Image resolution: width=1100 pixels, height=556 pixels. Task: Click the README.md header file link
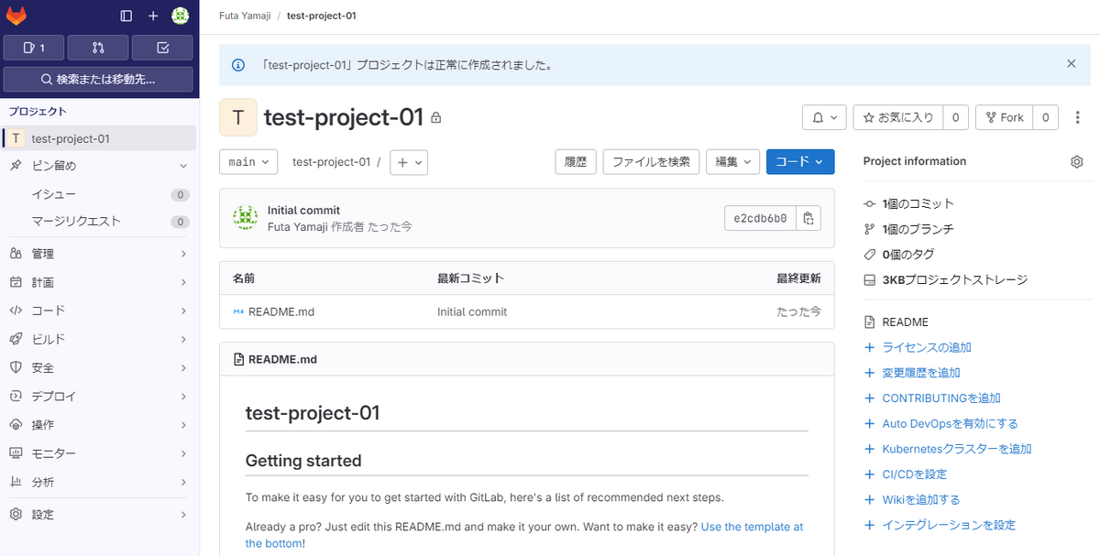coord(282,359)
